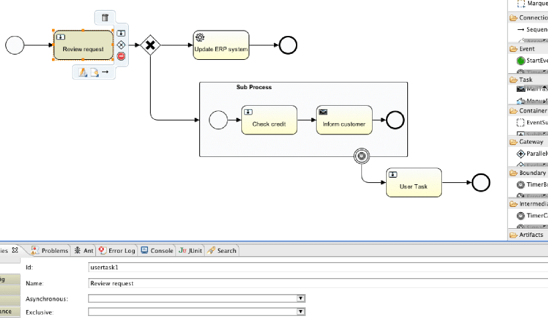The image size is (548, 318).
Task: Select the start event before Review request
Action: pos(15,45)
